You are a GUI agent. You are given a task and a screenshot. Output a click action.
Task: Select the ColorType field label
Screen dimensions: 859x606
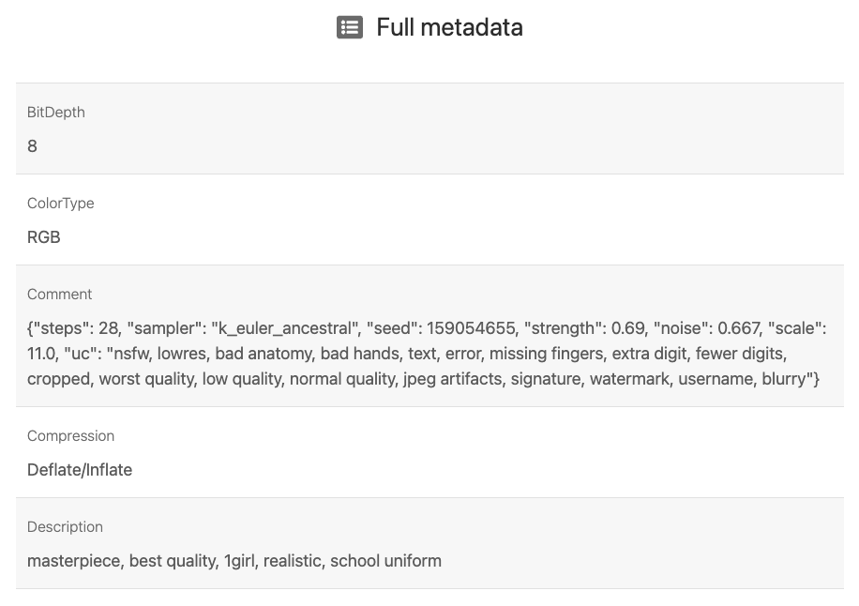[x=60, y=204]
